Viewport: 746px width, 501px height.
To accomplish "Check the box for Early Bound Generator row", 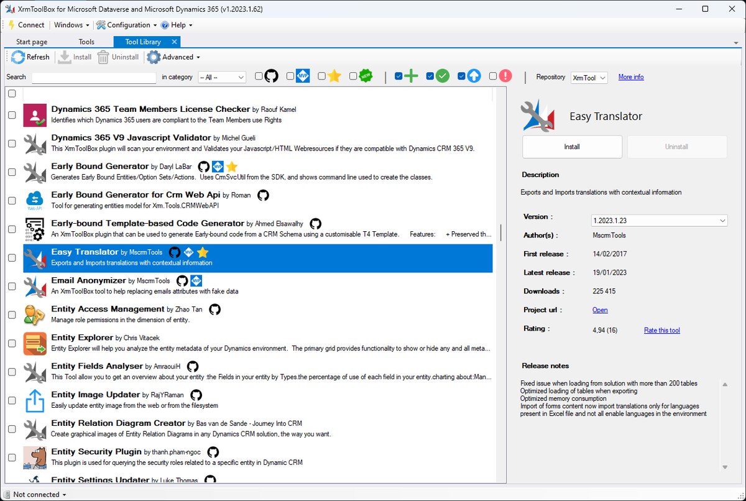I will [12, 172].
